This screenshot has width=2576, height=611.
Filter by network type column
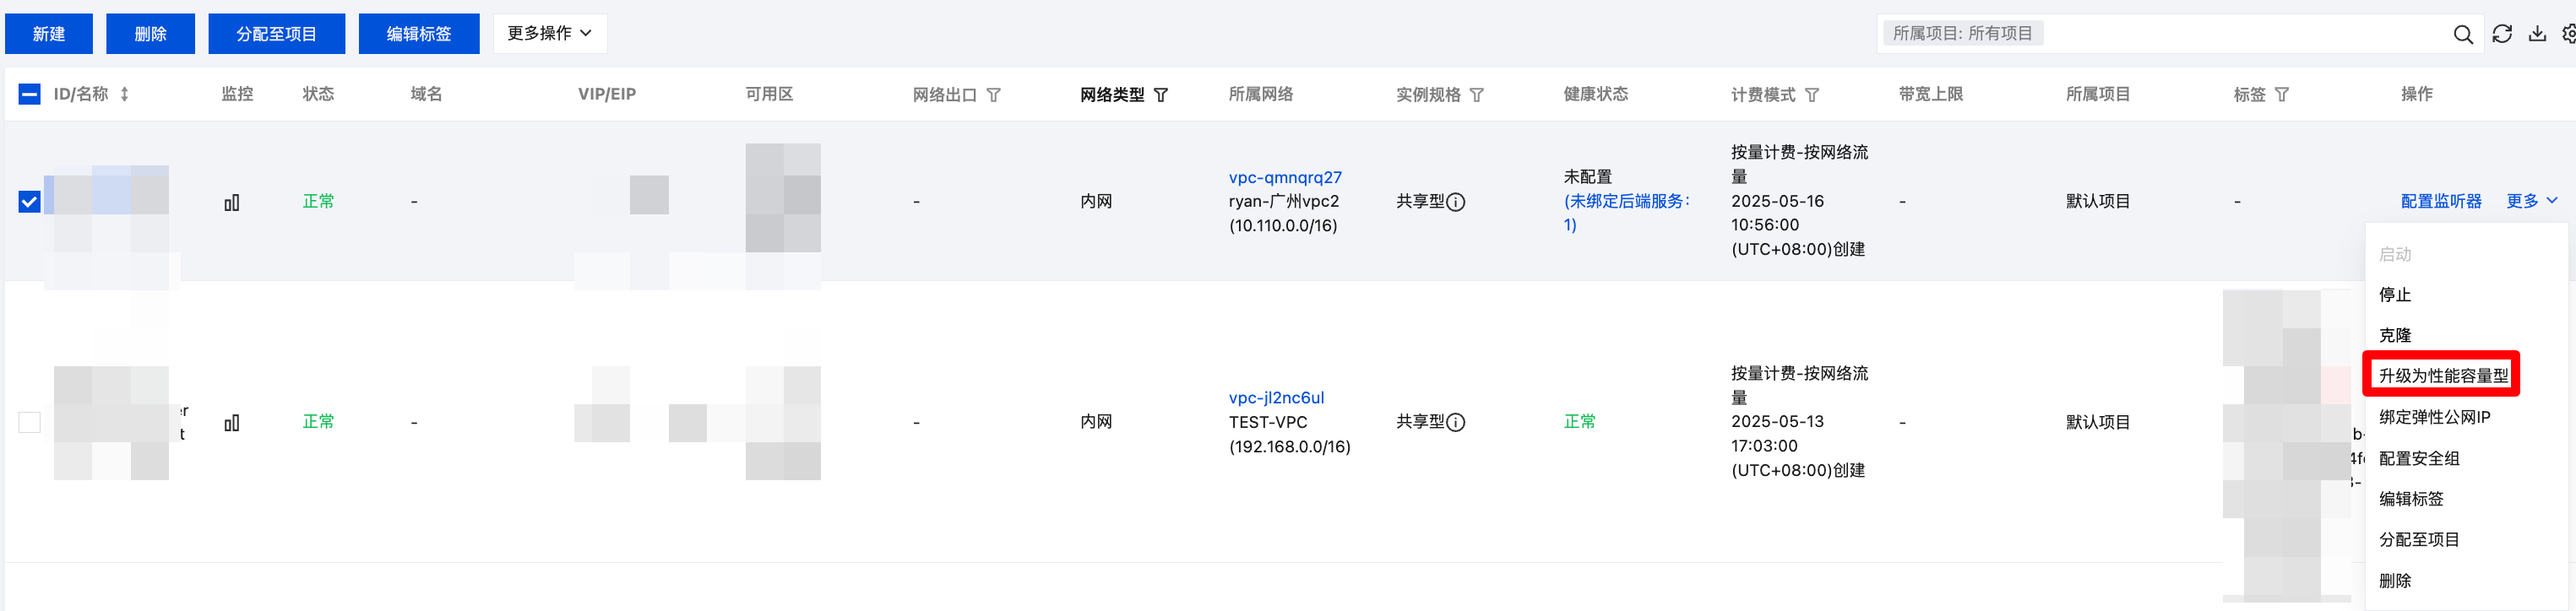1161,95
